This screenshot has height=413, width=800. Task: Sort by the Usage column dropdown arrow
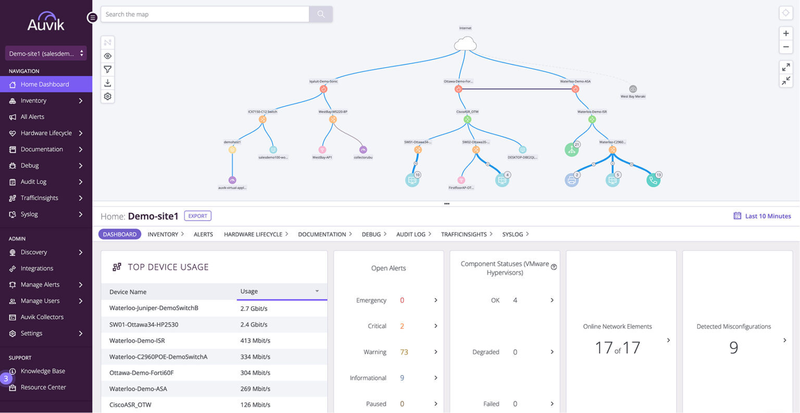(x=317, y=291)
